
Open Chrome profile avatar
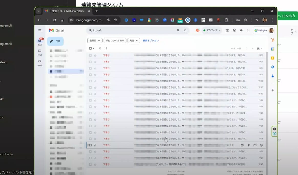[264, 20]
